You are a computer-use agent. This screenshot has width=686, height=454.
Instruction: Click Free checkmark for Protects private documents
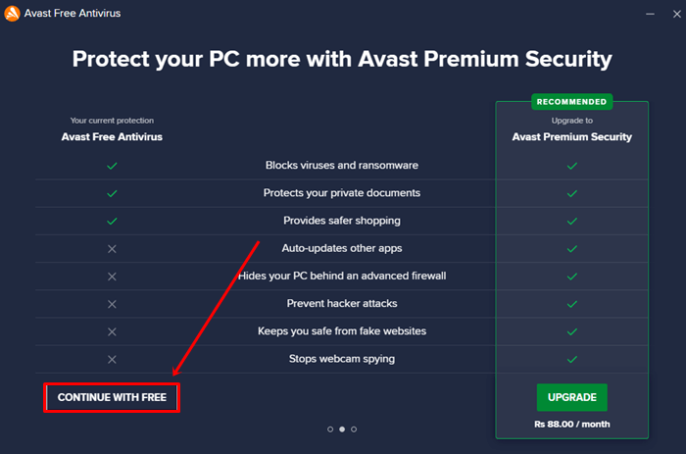(112, 193)
